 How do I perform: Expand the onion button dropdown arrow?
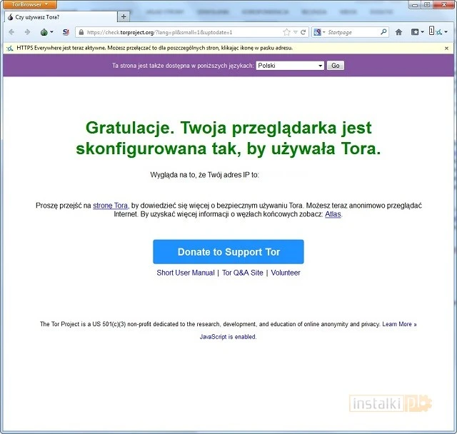[51, 32]
